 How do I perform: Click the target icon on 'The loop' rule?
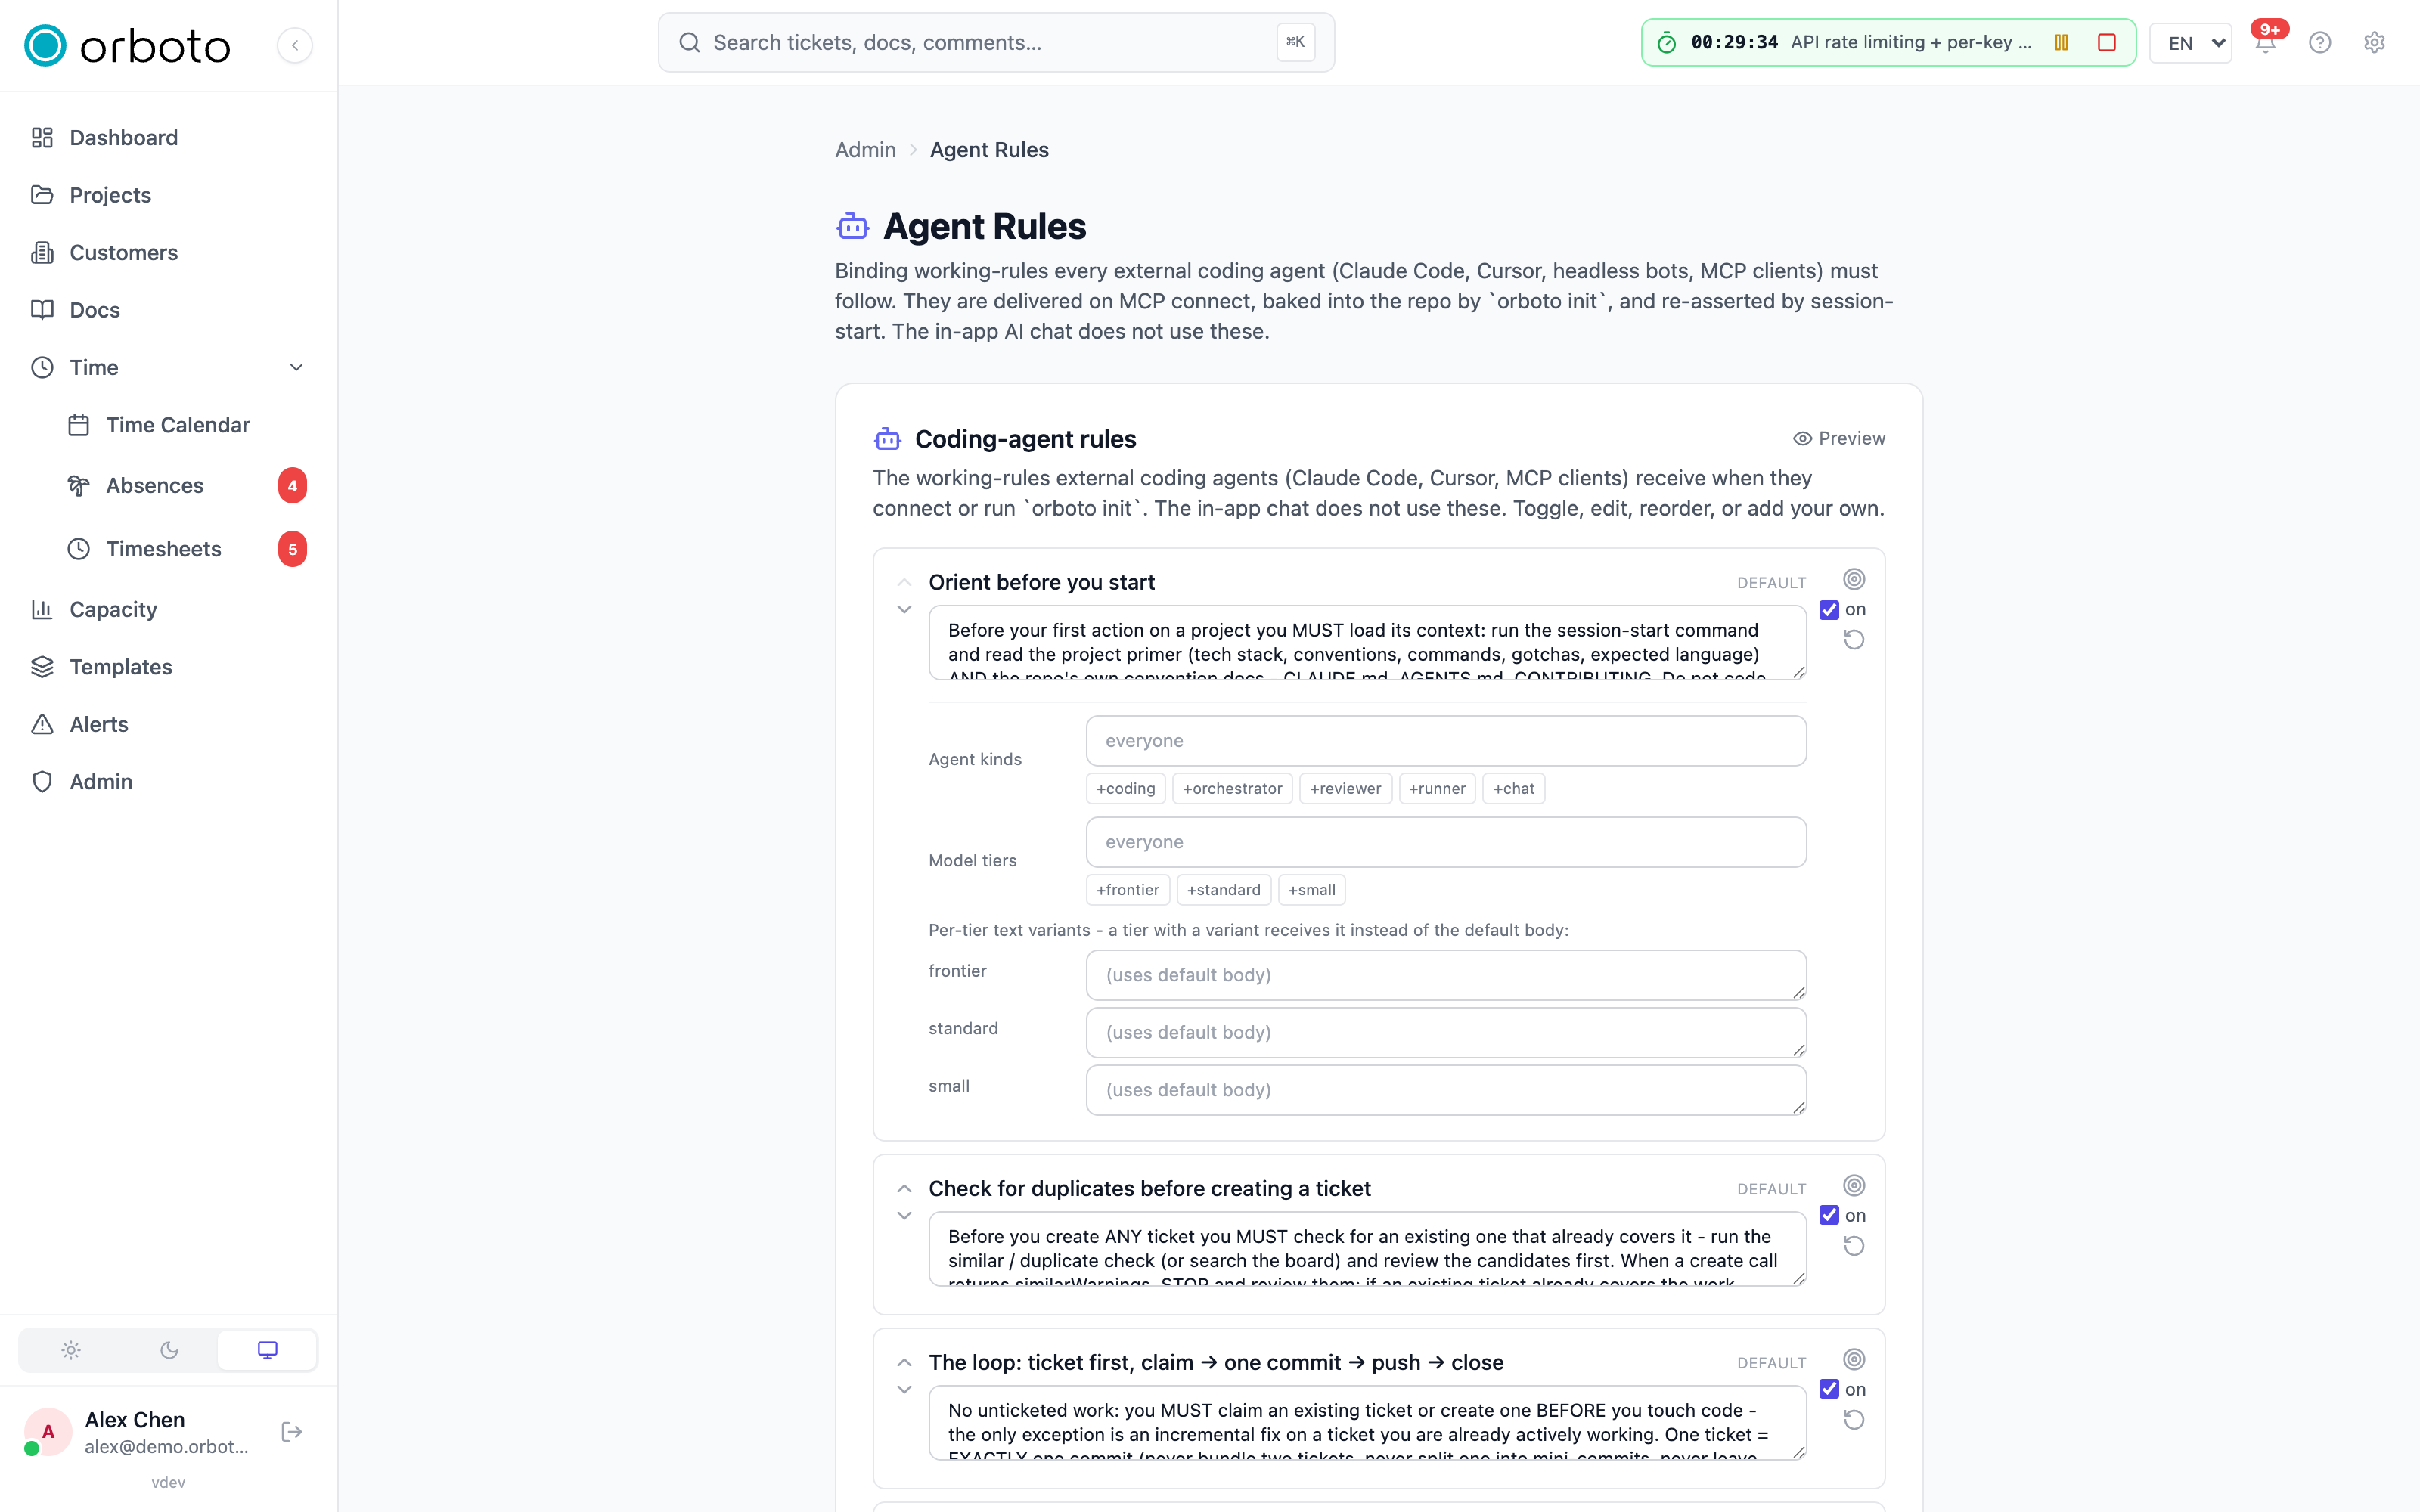coord(1854,1359)
